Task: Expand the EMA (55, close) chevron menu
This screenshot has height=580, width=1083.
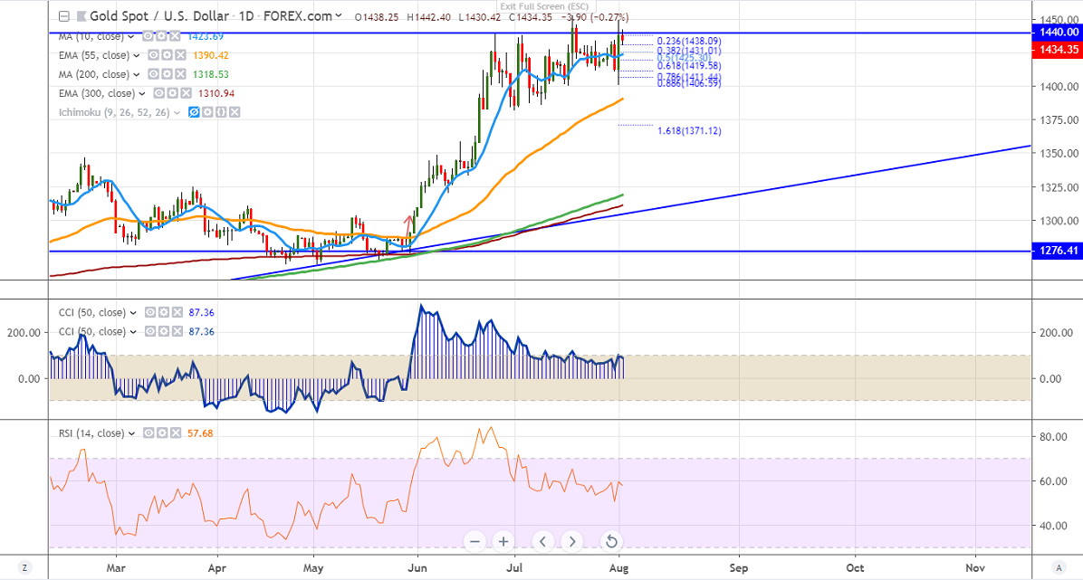Action: [x=137, y=56]
